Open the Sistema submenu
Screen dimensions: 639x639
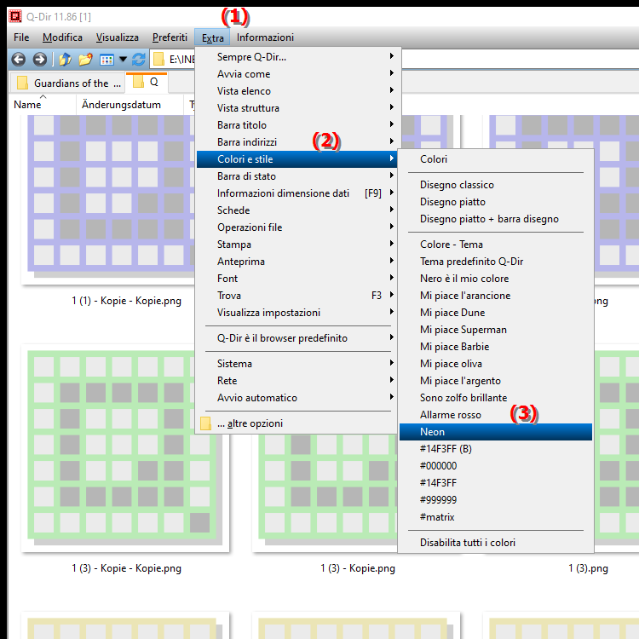pyautogui.click(x=297, y=364)
